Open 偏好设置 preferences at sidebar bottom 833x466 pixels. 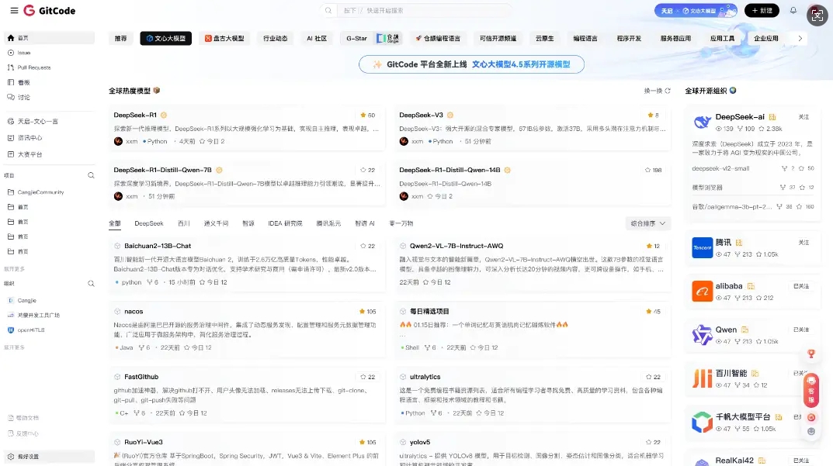coord(50,457)
